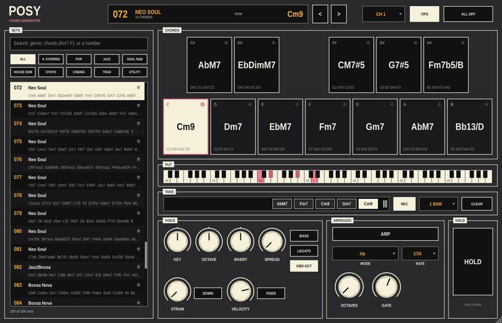Click the arpeggio GATE knob

tap(387, 286)
